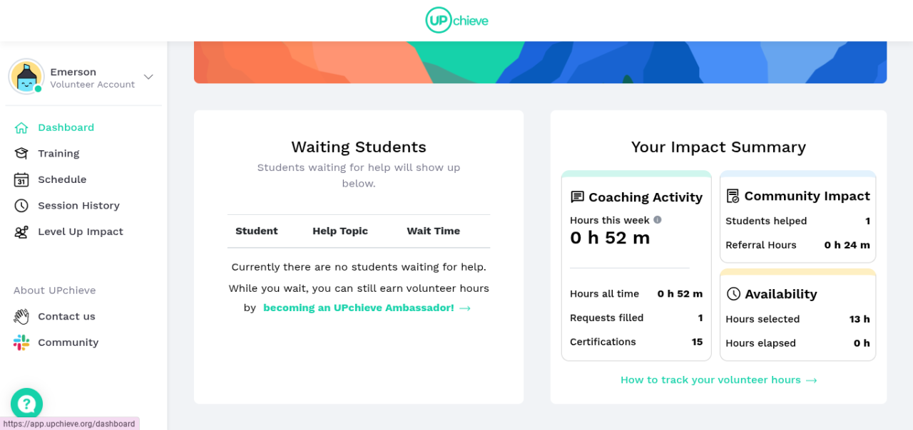The width and height of the screenshot is (913, 430).
Task: Open the Schedule menu item
Action: [62, 180]
